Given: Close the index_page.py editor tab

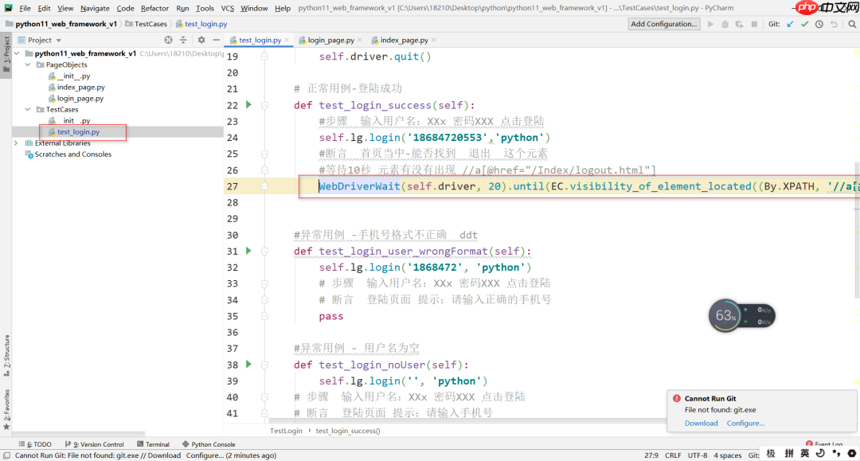Looking at the screenshot, I should point(433,40).
